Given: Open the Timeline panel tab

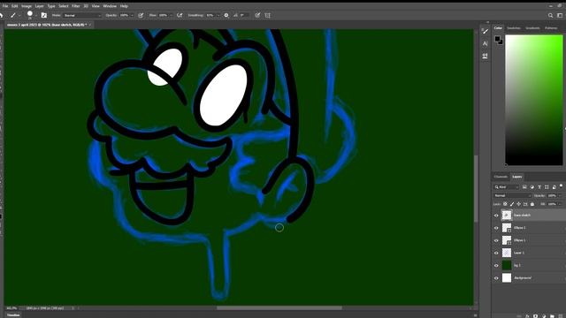Looking at the screenshot, I should click(x=13, y=315).
